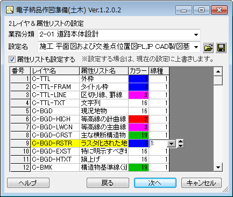233x197 pixels.
Task: Close the 電子納品作図準備 window
Action: click(220, 10)
